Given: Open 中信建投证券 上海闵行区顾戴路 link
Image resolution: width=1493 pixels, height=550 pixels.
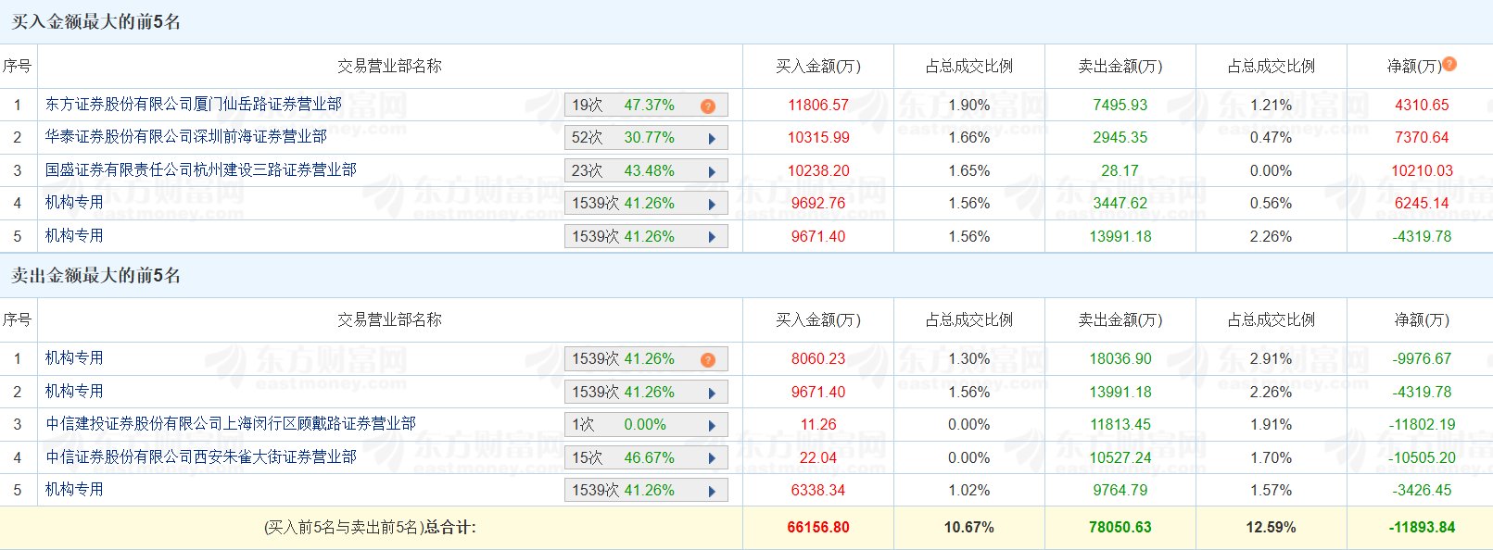Looking at the screenshot, I should (231, 423).
